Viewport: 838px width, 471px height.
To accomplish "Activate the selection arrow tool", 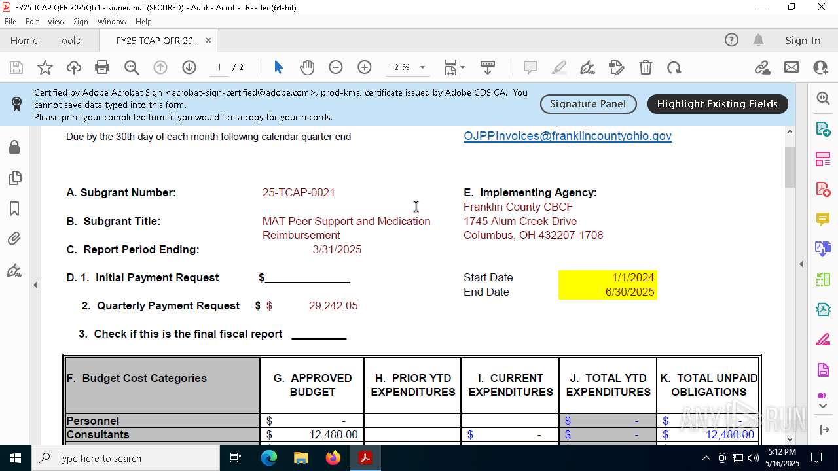I will pos(278,67).
